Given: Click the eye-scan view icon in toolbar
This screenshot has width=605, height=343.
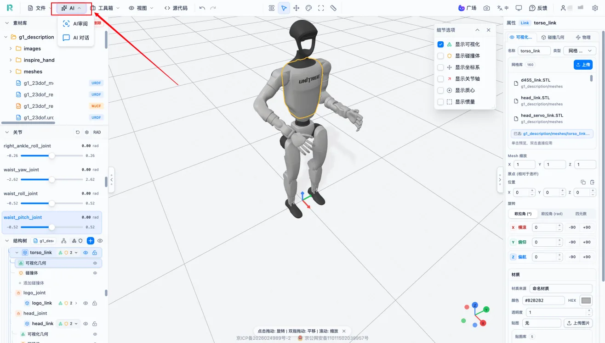Looking at the screenshot, I should (272, 8).
